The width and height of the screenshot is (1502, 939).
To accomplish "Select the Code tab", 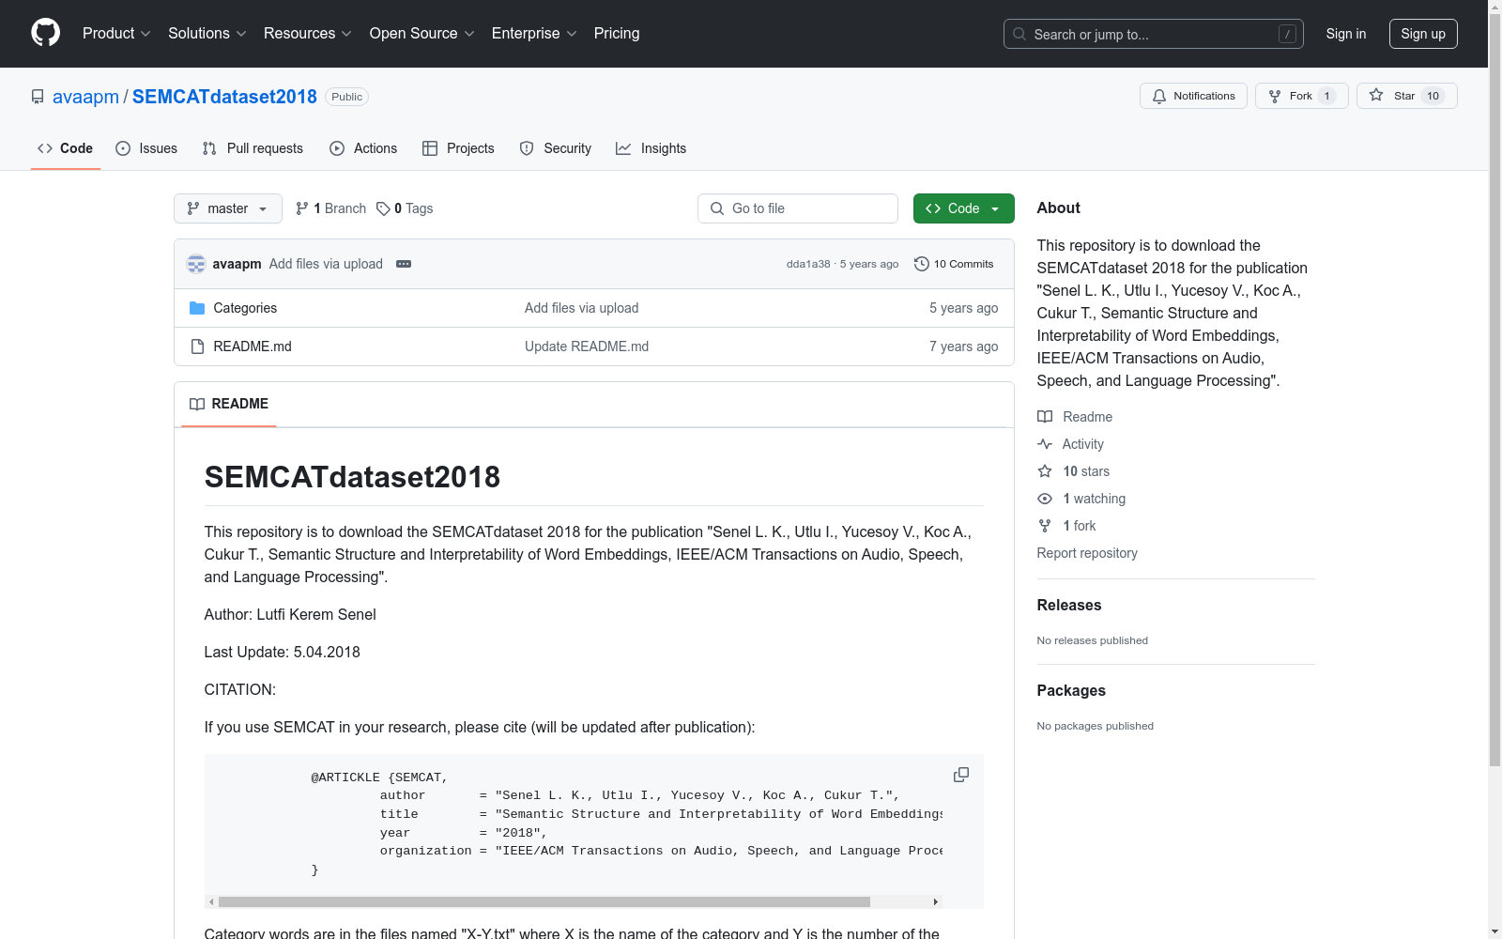I will (x=66, y=148).
